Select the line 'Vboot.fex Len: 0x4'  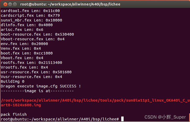(22, 58)
